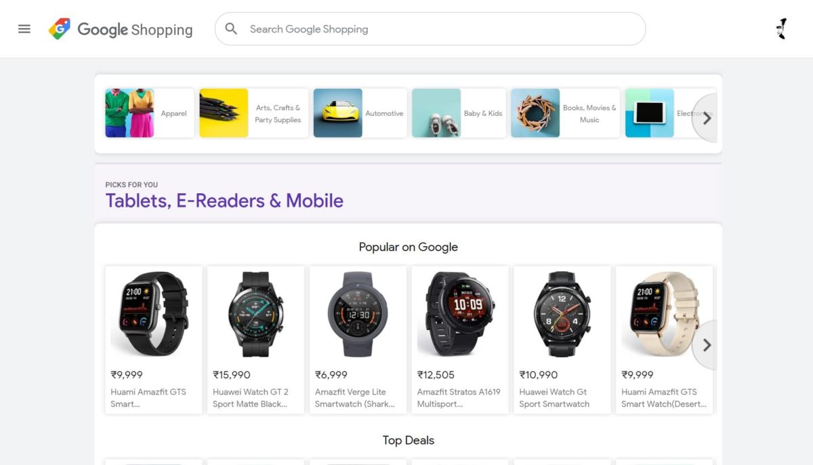Expand more categories using the right arrow
This screenshot has width=813, height=465.
[x=707, y=118]
